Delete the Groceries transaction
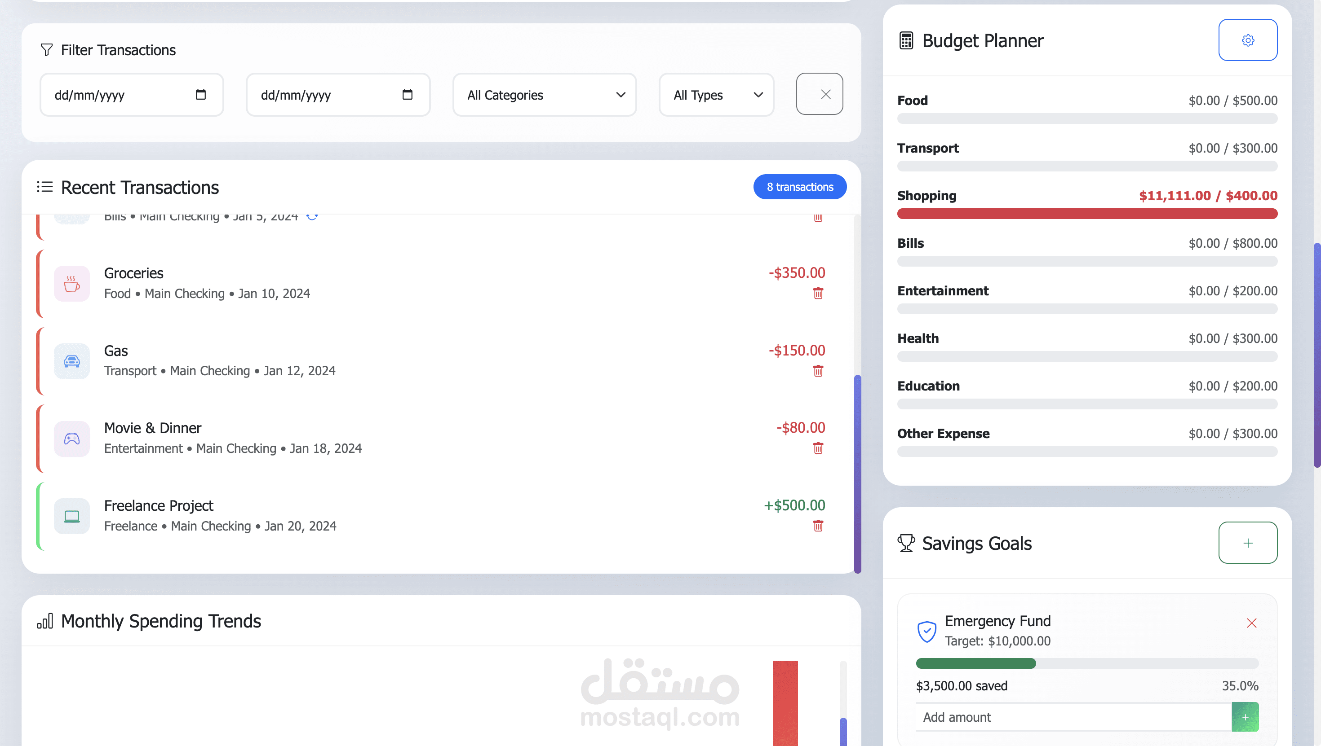Screen dimensions: 1321x746 (x=818, y=294)
